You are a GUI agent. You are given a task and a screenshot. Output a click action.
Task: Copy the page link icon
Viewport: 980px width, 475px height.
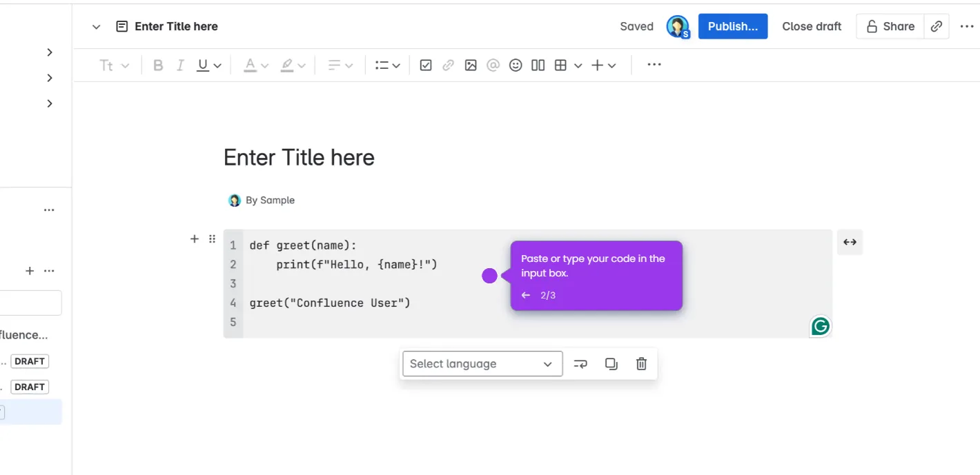pos(937,26)
